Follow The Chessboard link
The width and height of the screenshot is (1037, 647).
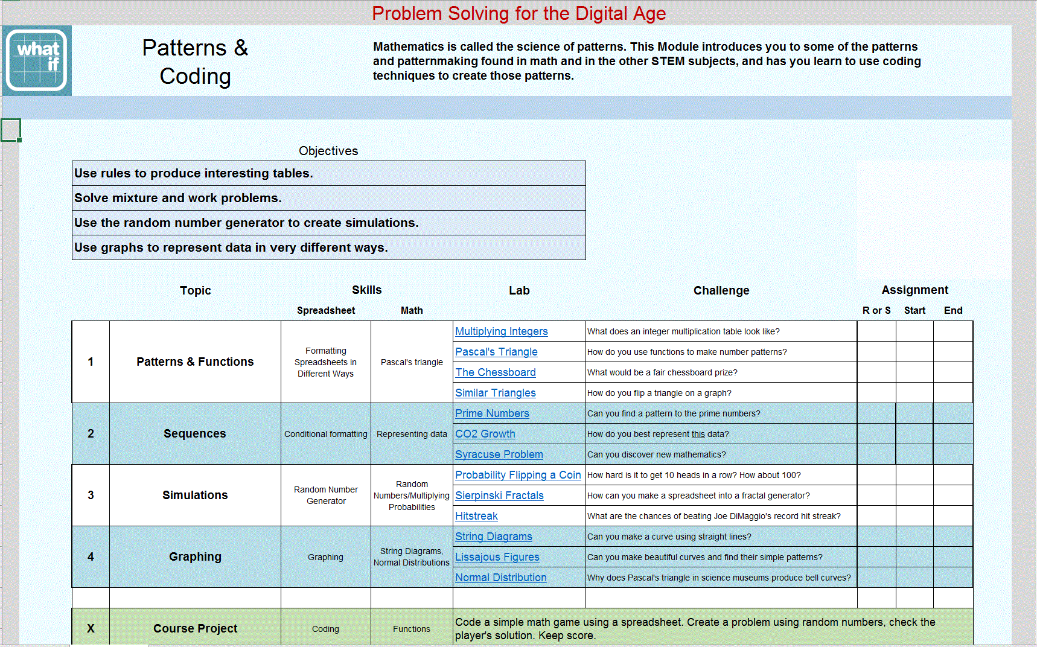[495, 372]
